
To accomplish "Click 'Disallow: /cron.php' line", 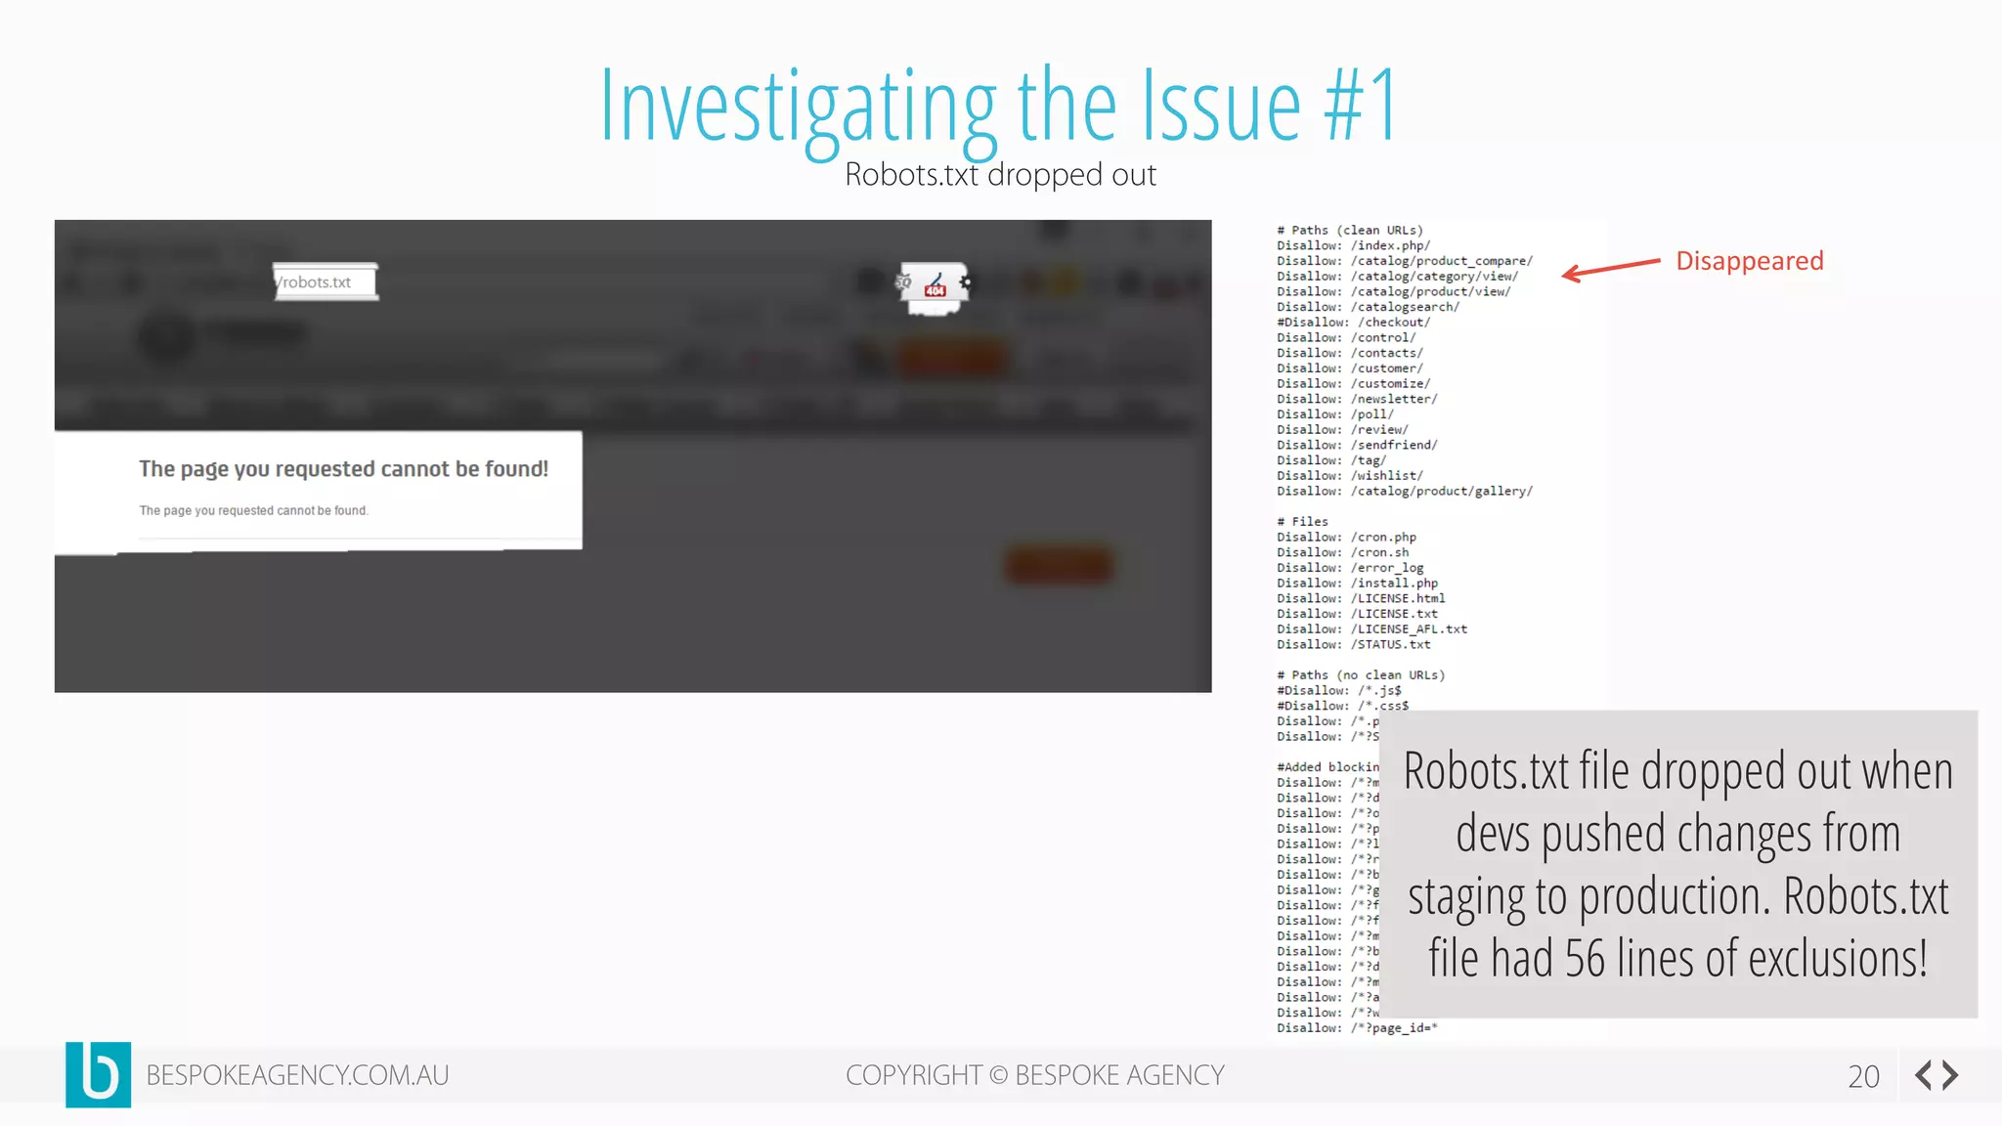I will (1347, 538).
